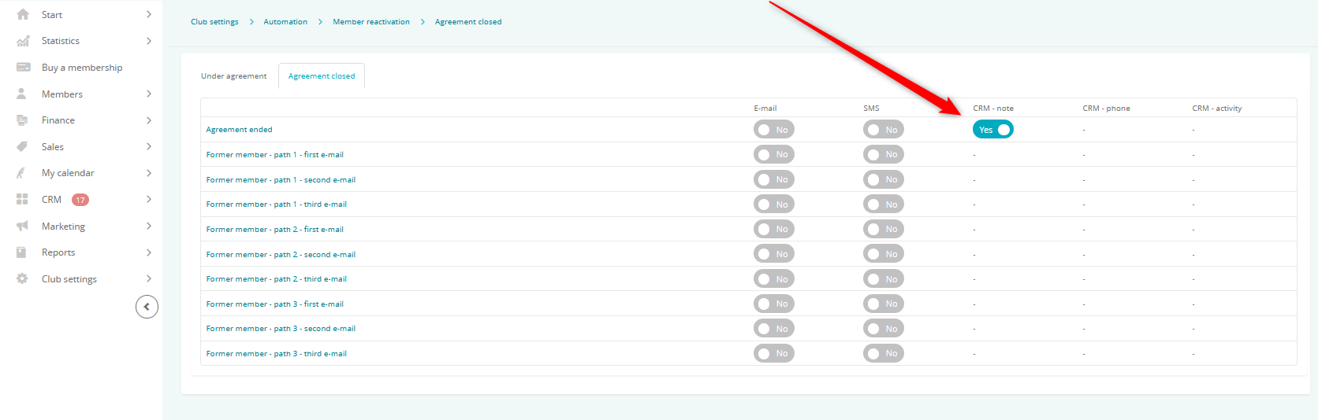
Task: Go to Club settings breadcrumb
Action: [214, 22]
